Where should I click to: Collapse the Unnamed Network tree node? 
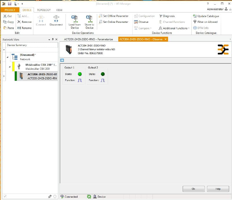pos(7,57)
